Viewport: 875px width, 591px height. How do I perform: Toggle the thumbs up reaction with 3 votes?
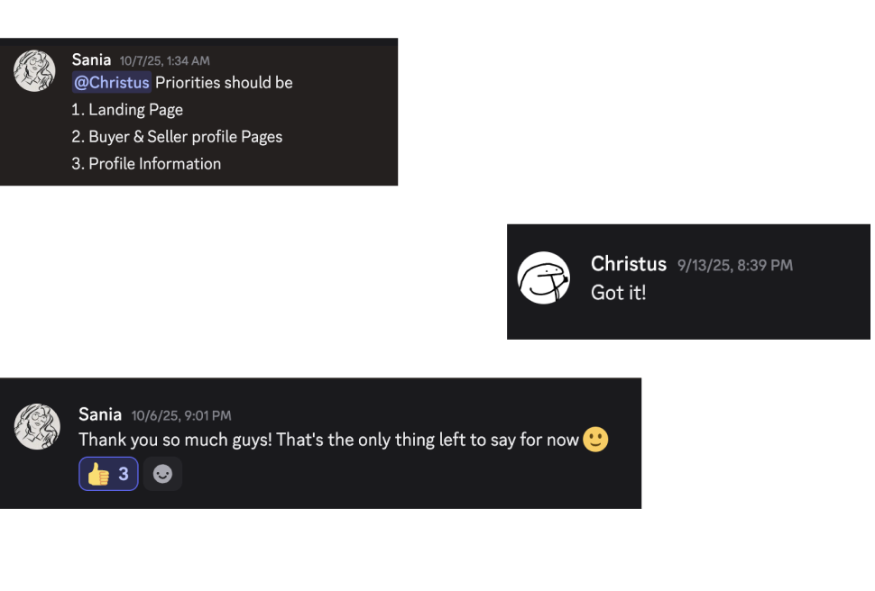click(108, 474)
